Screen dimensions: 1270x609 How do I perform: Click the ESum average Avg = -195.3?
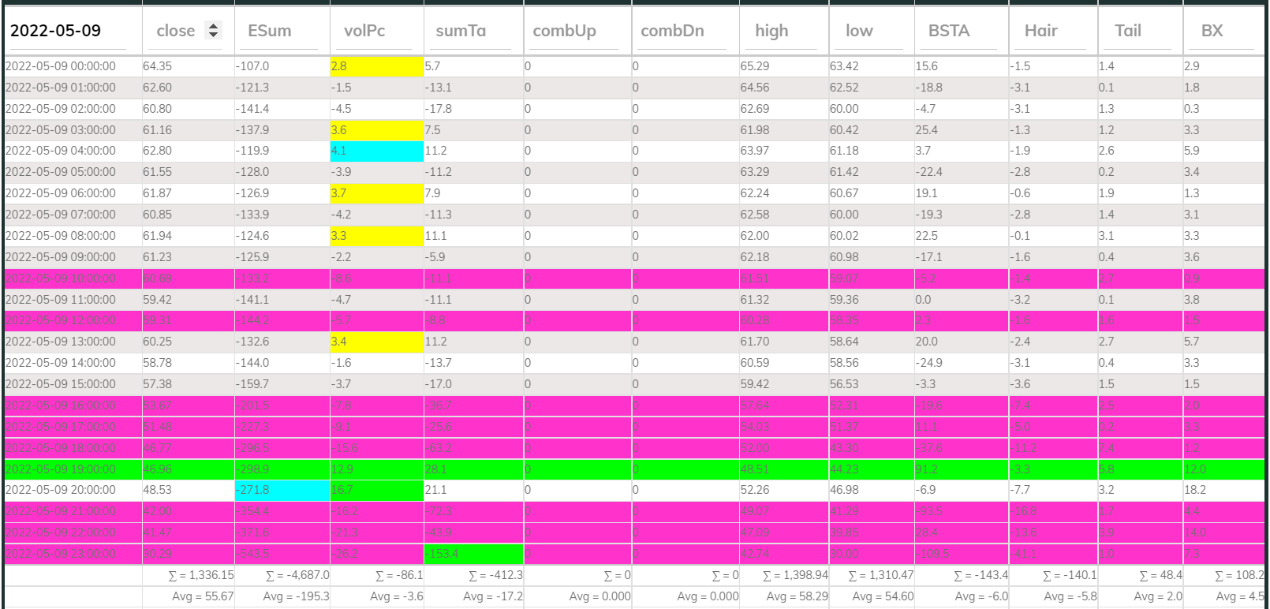tap(296, 596)
